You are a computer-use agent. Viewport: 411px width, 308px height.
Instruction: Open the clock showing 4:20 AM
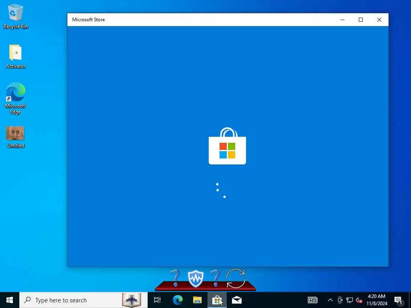coord(376,300)
